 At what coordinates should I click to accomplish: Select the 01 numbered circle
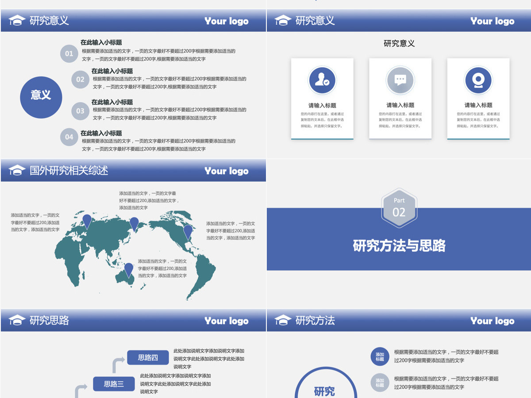(x=69, y=54)
